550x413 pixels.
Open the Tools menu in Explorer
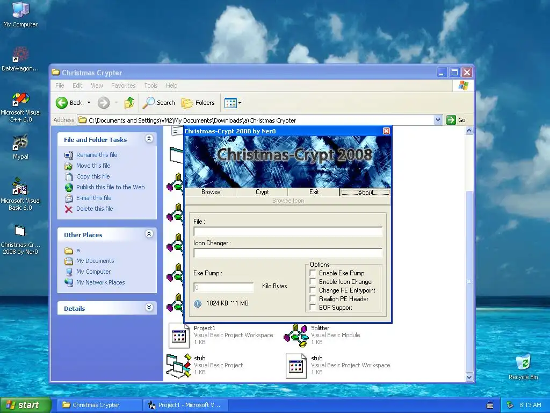coord(151,86)
